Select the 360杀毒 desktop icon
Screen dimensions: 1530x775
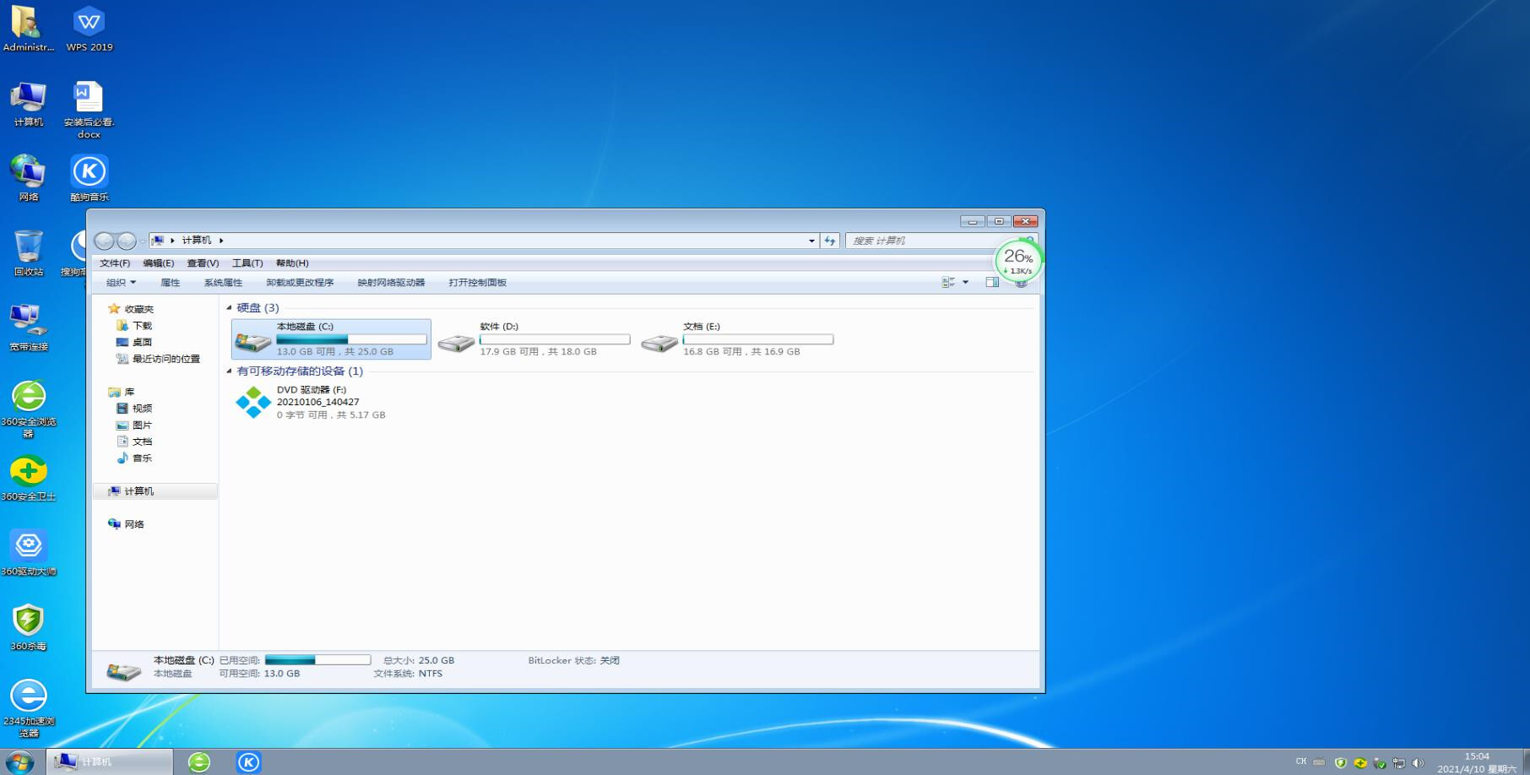click(28, 627)
